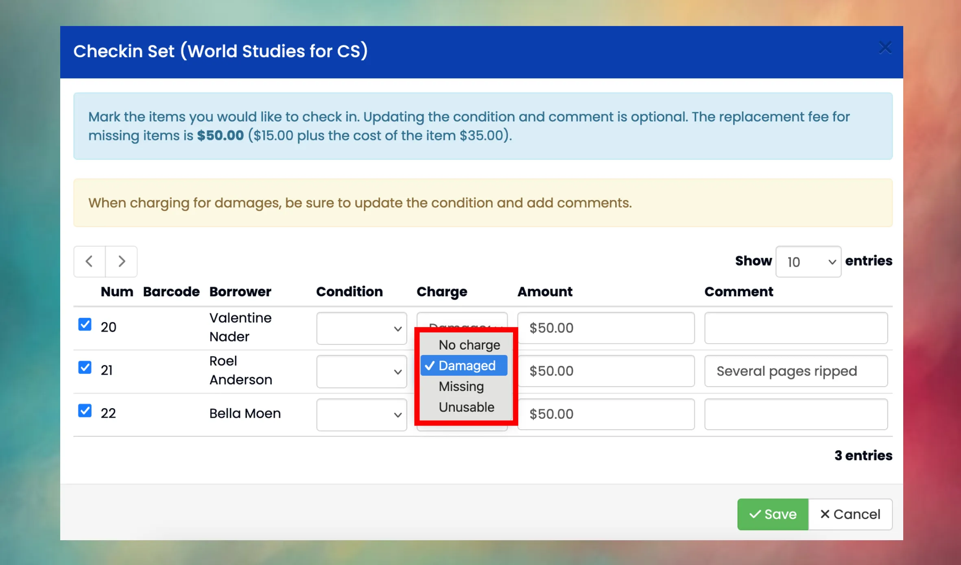Click the checkmark next to Damaged option

430,365
